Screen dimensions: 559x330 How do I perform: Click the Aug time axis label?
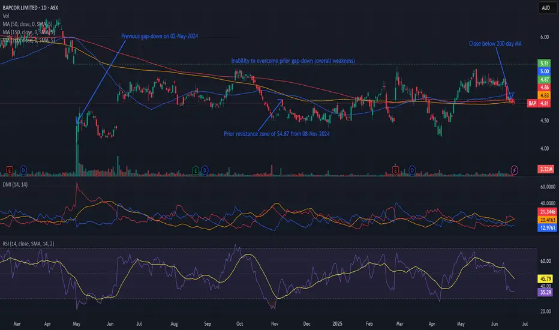pyautogui.click(x=174, y=324)
